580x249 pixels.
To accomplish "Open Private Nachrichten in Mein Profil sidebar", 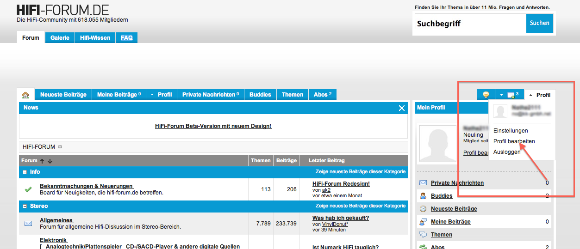I will point(457,183).
